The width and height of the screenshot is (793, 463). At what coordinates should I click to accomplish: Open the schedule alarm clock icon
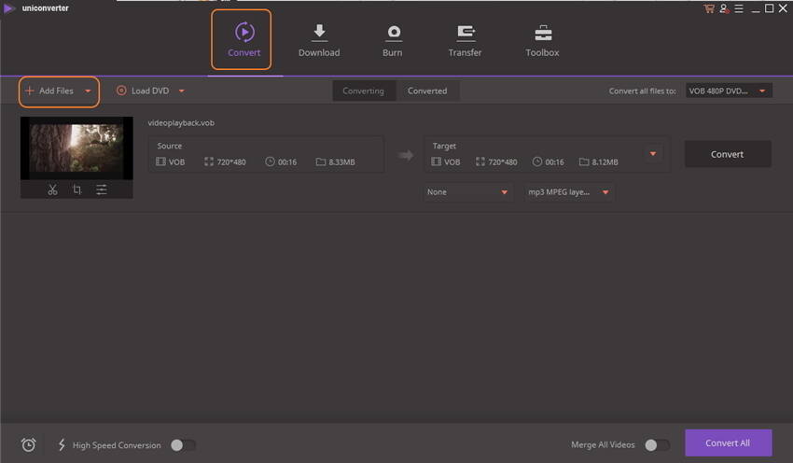29,444
